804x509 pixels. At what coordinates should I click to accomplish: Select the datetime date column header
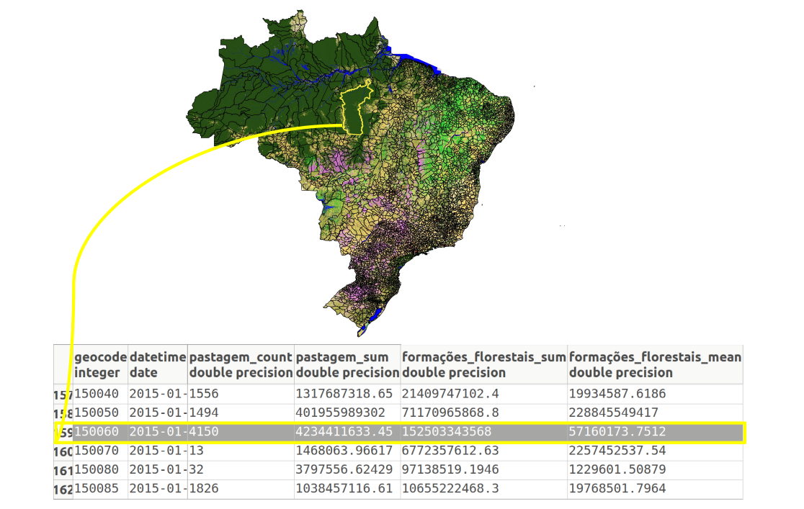pyautogui.click(x=158, y=364)
